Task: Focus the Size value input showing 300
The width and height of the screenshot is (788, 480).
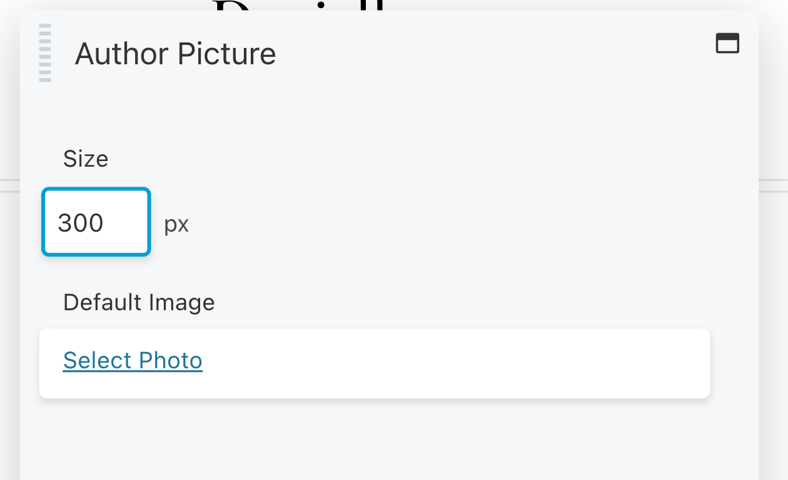Action: 95,222
